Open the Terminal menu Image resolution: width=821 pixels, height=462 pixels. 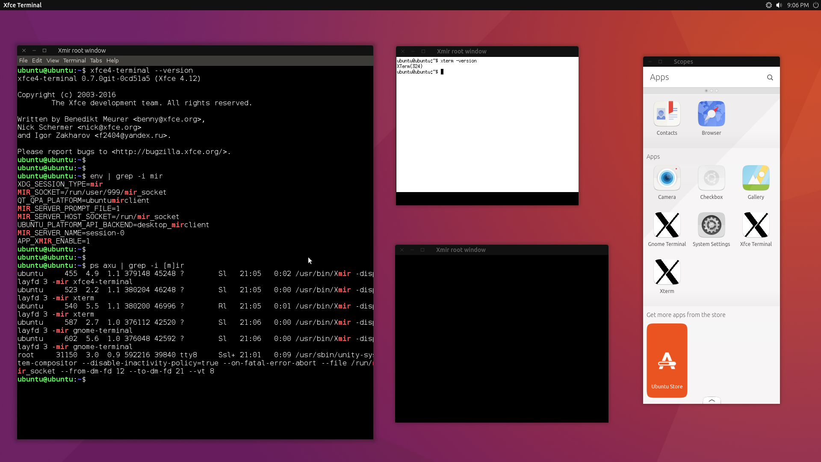tap(74, 61)
